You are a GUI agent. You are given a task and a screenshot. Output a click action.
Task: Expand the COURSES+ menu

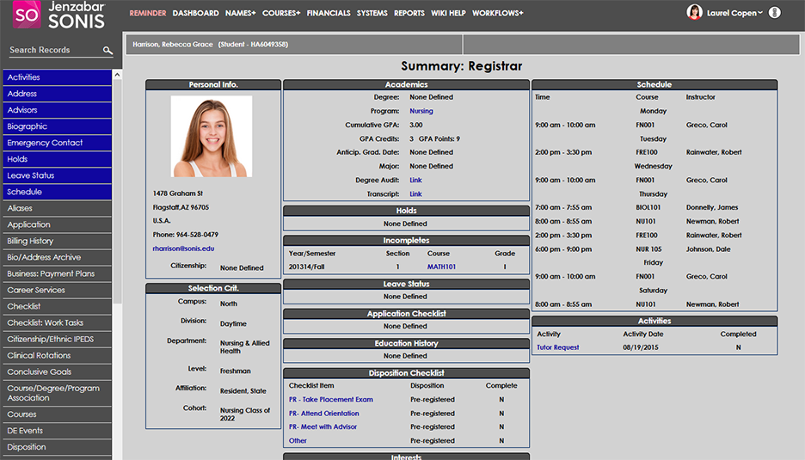coord(281,14)
